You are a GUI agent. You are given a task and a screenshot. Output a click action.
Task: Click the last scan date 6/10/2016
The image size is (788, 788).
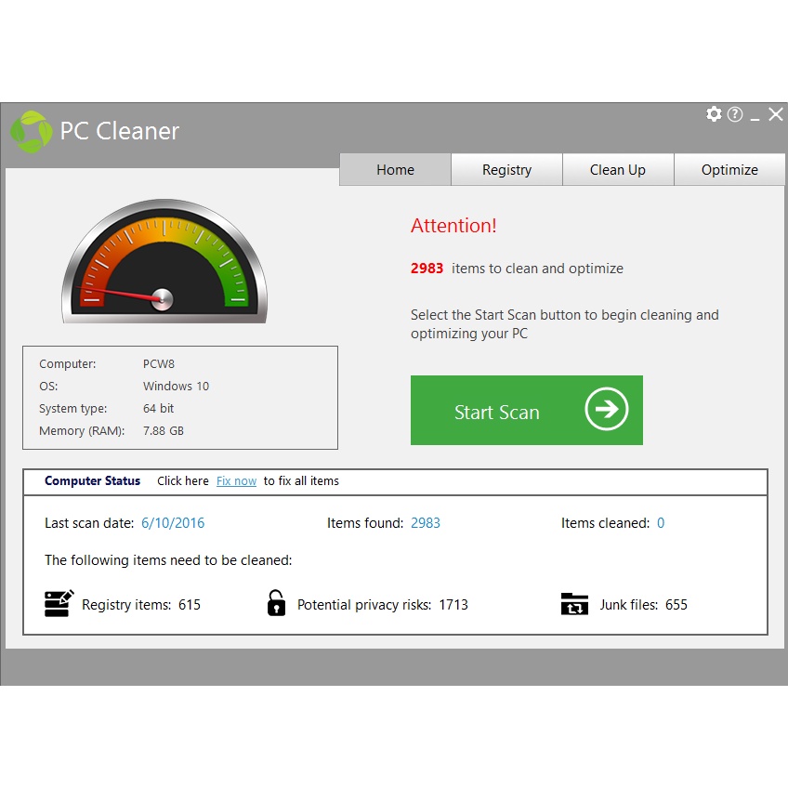(x=173, y=523)
